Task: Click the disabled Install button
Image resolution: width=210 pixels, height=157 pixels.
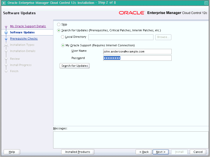Action: 179,152
